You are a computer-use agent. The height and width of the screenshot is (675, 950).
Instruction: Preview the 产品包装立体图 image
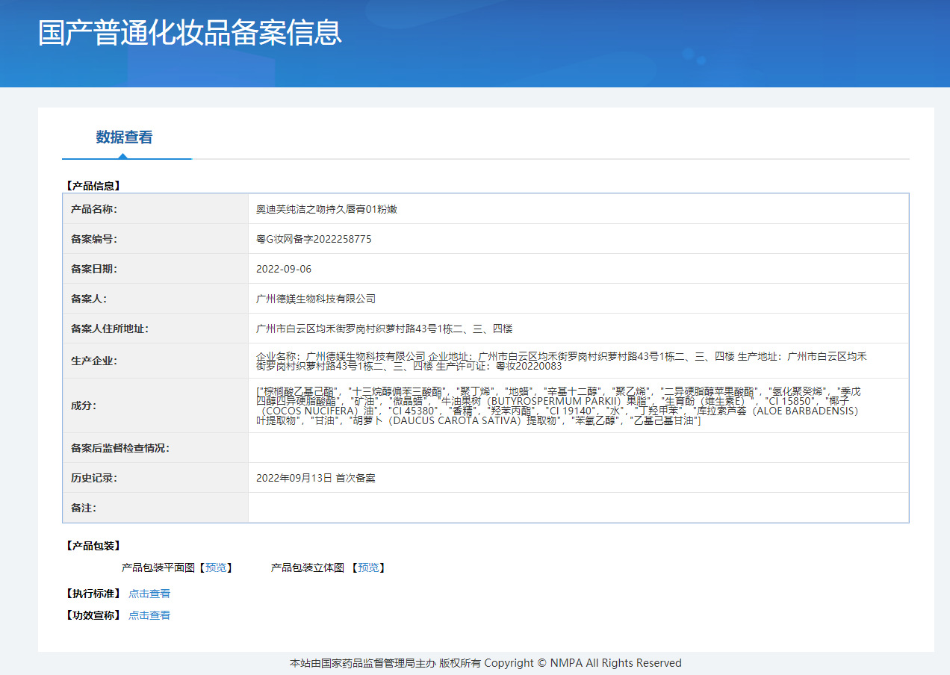[368, 567]
